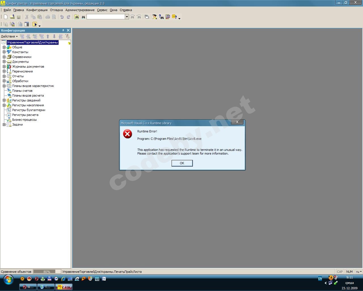This screenshot has height=291, width=363.
Task: Expand the Перечисления tree node
Action: (4, 71)
